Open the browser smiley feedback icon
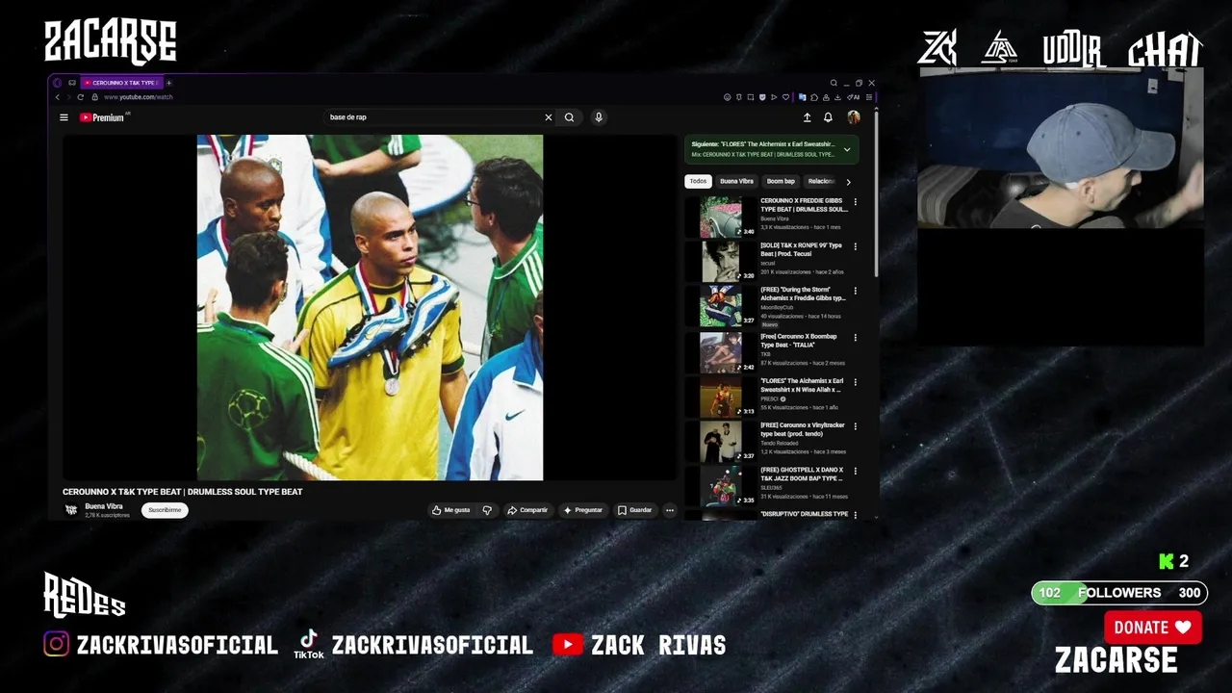 point(728,97)
